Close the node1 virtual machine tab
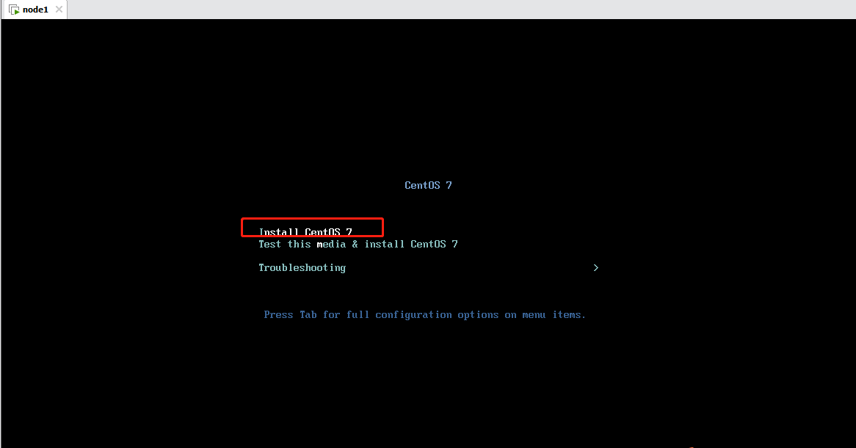This screenshot has height=448, width=856. pyautogui.click(x=59, y=10)
